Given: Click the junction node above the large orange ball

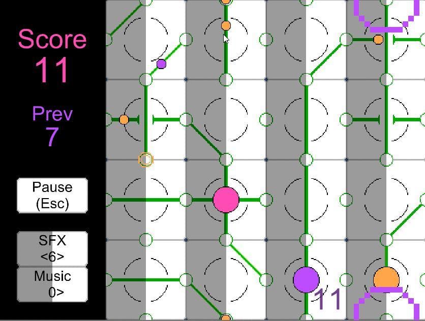Looking at the screenshot, I should 386,240.
